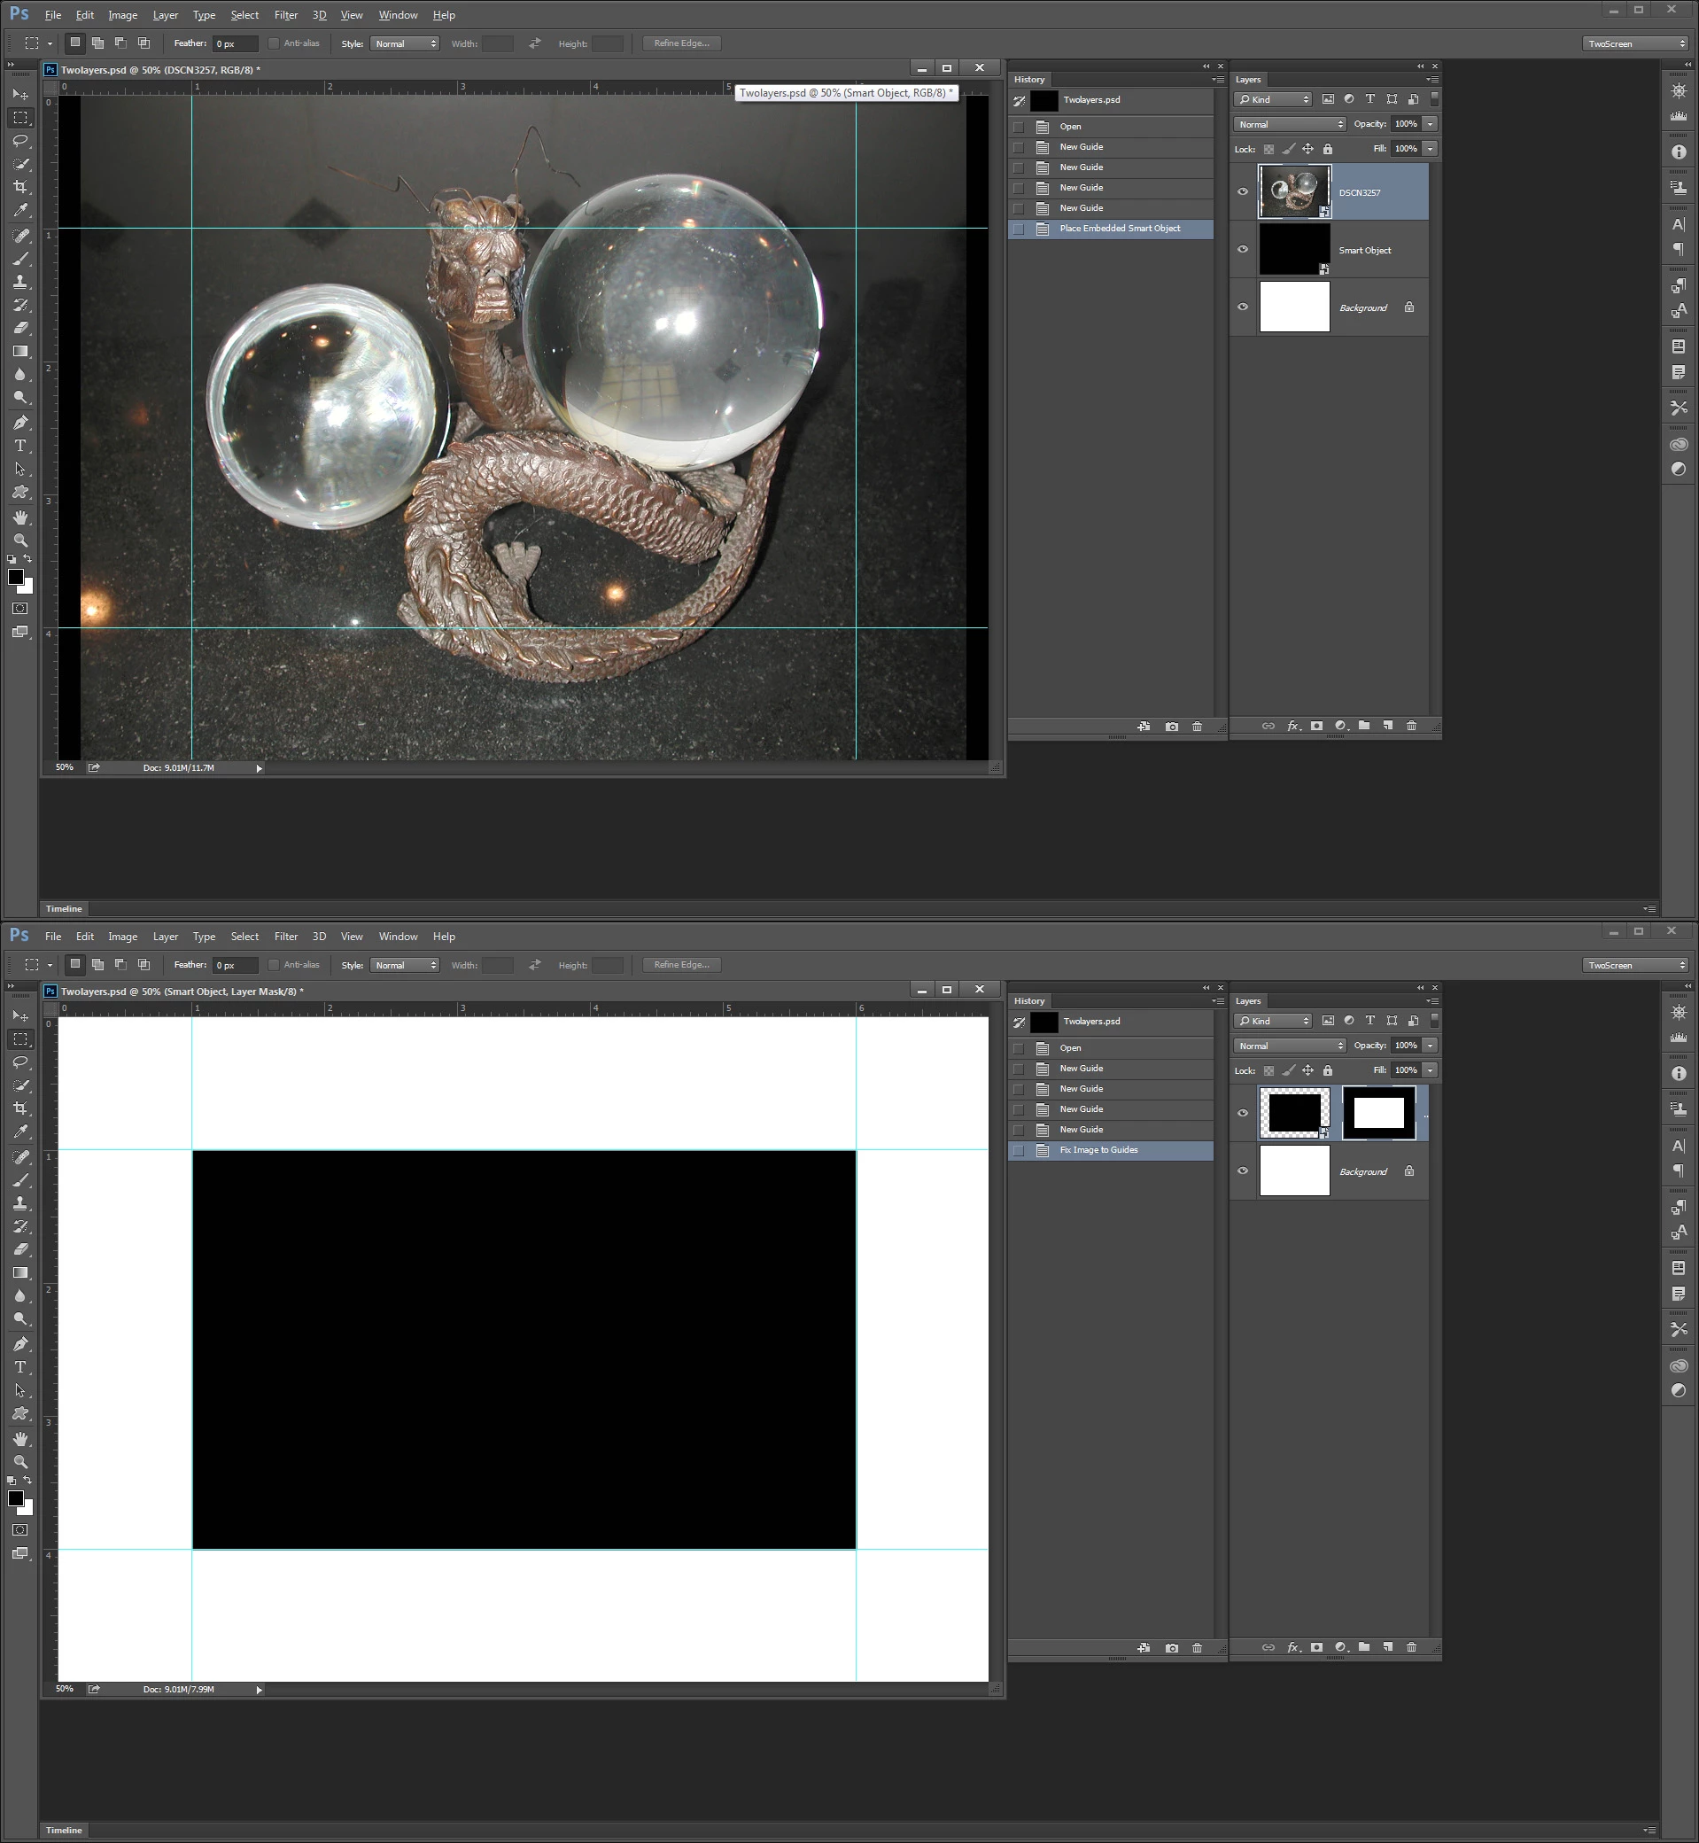Select the Move tool in top window
The width and height of the screenshot is (1699, 1843).
pyautogui.click(x=20, y=95)
